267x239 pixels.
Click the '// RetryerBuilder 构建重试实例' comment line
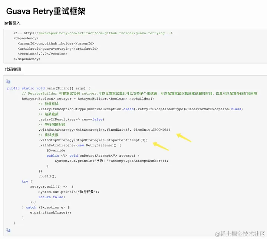[x=139, y=94]
